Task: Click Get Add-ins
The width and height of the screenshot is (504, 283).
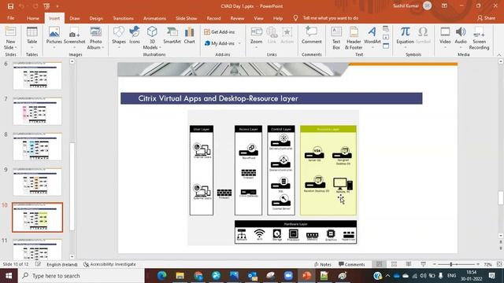Action: pyautogui.click(x=219, y=31)
